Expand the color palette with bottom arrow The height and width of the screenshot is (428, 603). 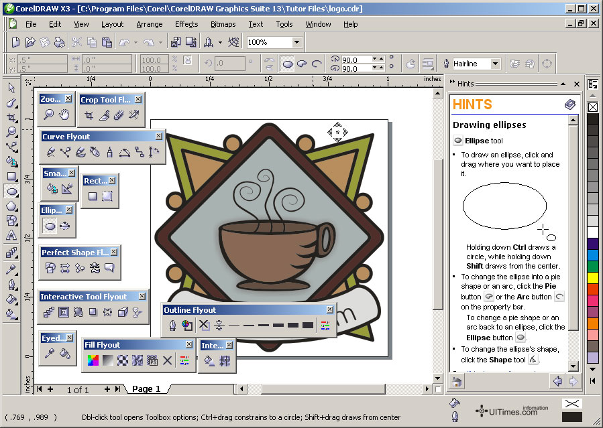(x=593, y=381)
